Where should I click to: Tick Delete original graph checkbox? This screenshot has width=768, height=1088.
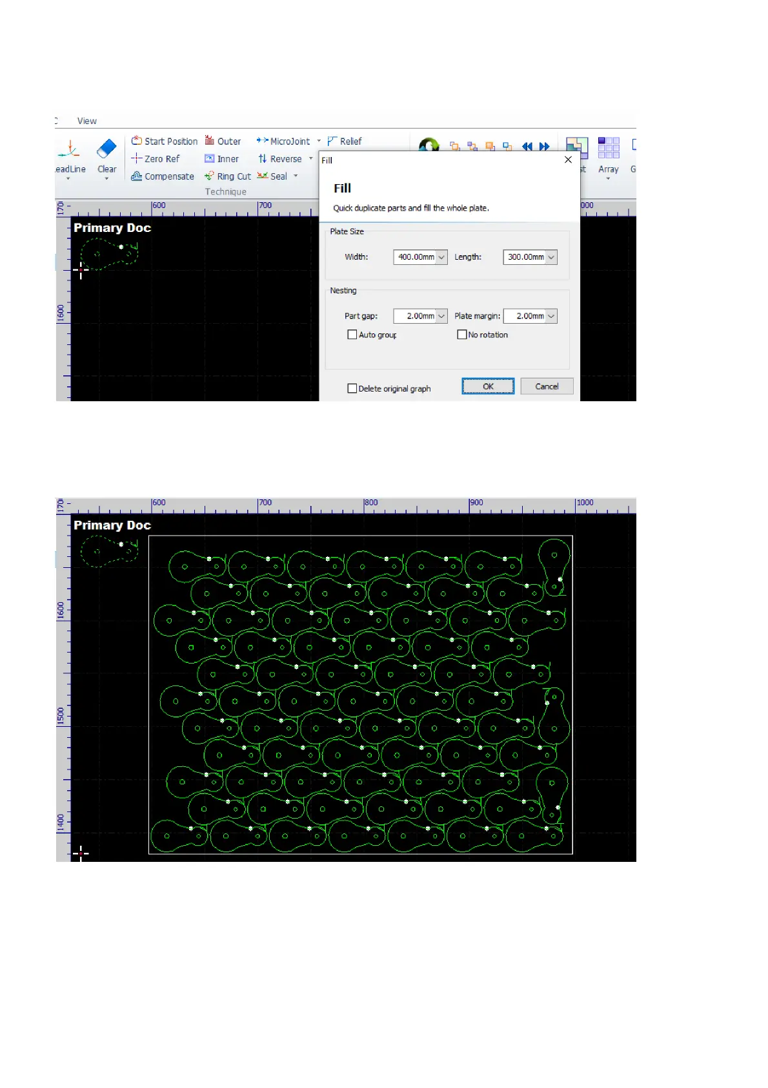click(x=352, y=388)
